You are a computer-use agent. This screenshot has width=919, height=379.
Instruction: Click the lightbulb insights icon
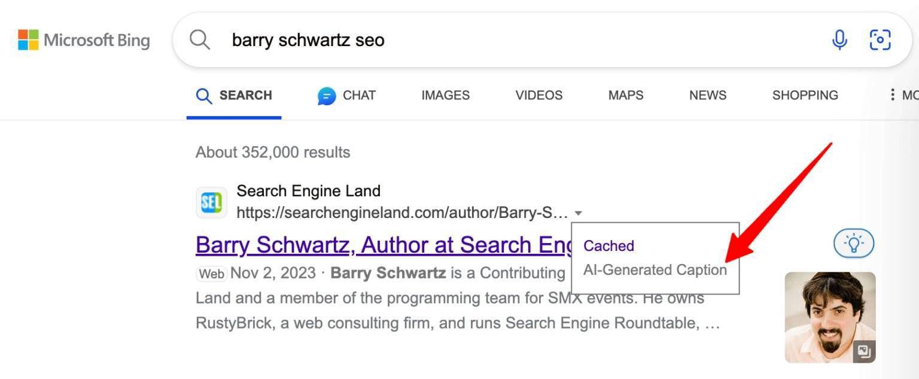(854, 244)
